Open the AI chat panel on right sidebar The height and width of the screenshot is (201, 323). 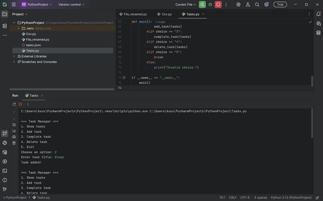(x=318, y=24)
